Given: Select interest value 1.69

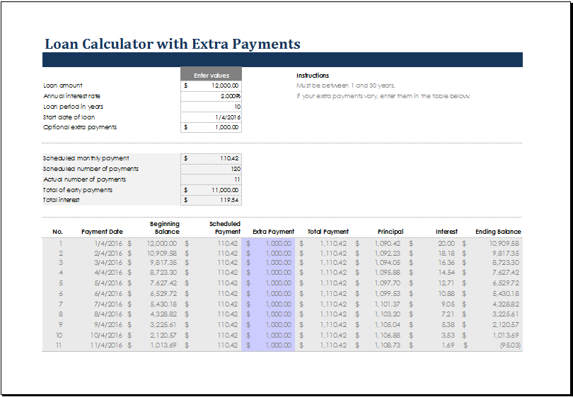Looking at the screenshot, I should click(x=448, y=345).
